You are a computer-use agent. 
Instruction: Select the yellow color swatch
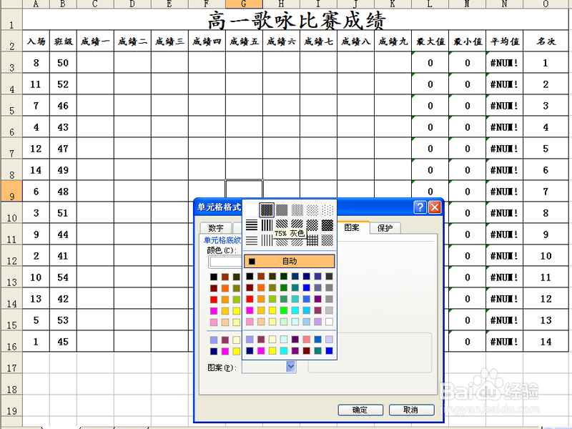(272, 309)
